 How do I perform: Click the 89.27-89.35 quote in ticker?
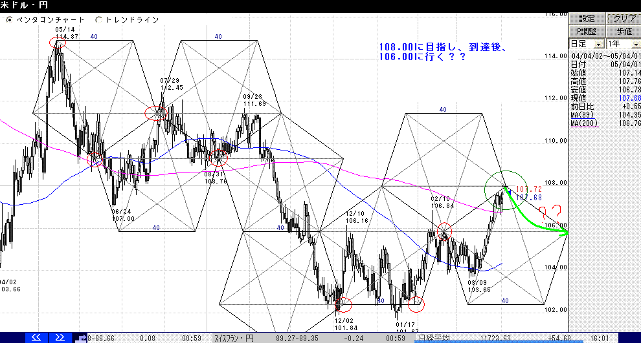point(297,338)
